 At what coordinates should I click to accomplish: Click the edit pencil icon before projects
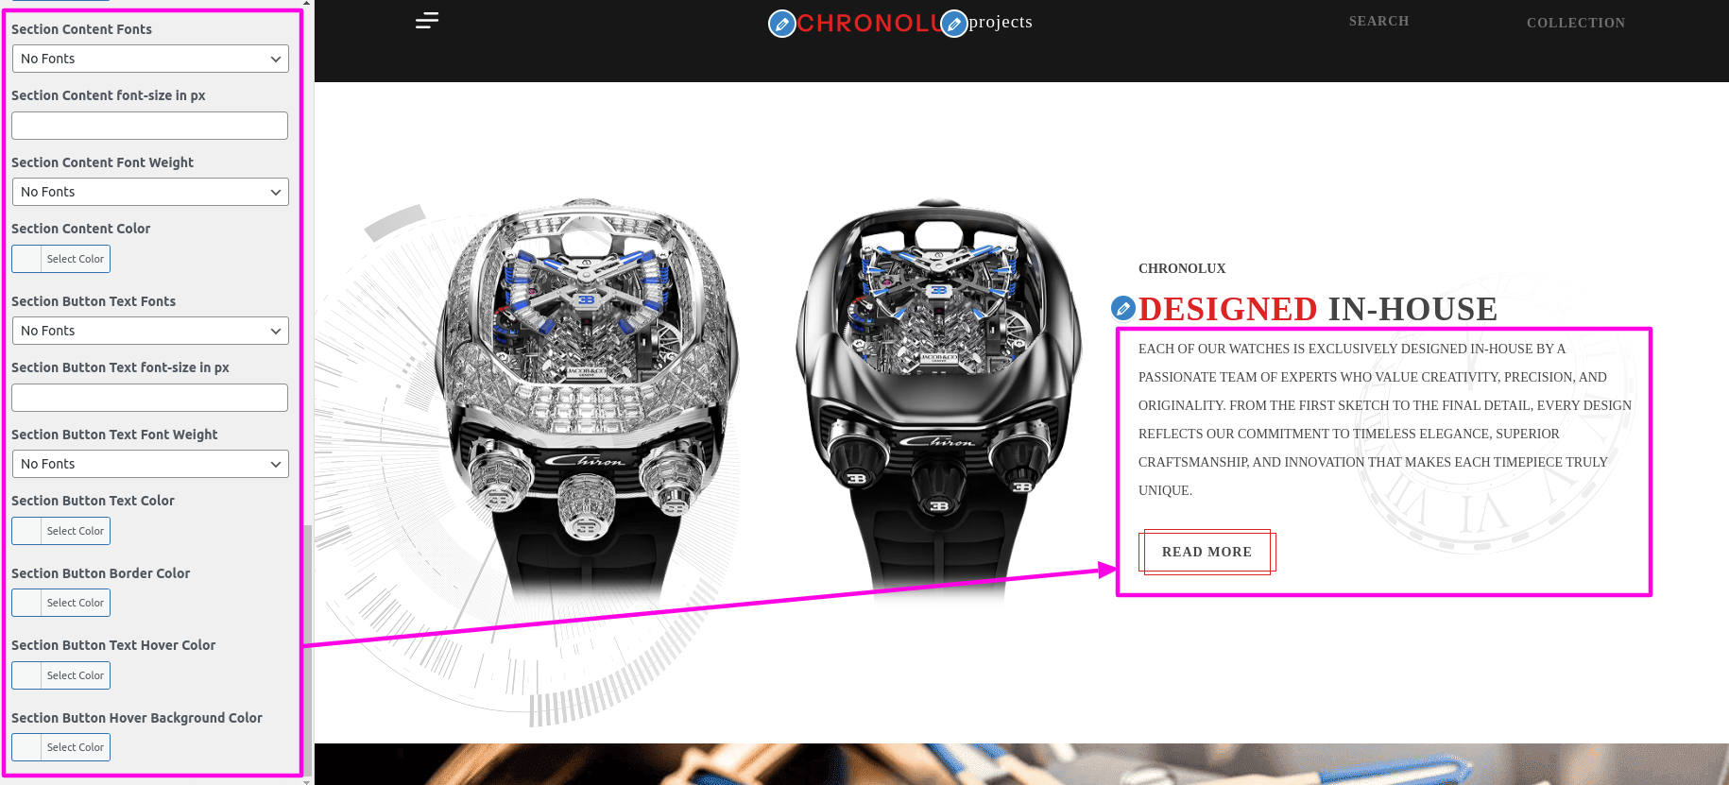[x=954, y=24]
